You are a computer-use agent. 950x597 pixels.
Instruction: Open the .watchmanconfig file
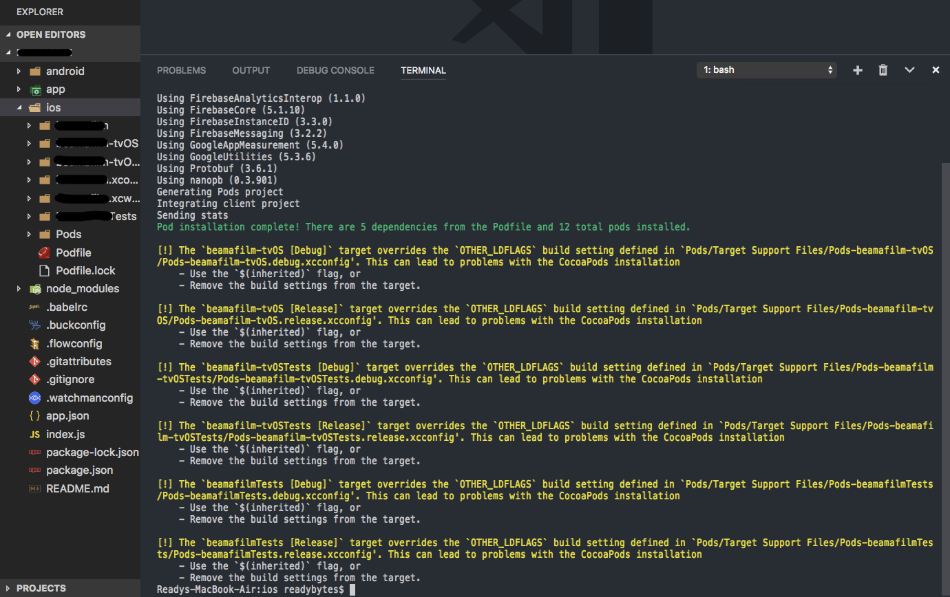click(89, 398)
